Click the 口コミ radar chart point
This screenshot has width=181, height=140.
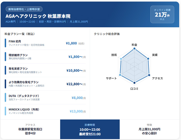coord(134,83)
